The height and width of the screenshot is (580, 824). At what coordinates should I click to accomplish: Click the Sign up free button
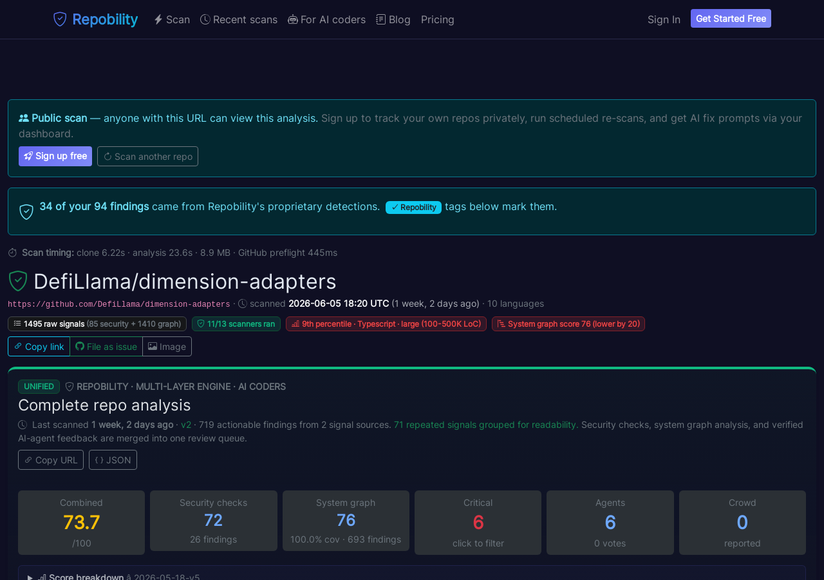click(x=55, y=156)
